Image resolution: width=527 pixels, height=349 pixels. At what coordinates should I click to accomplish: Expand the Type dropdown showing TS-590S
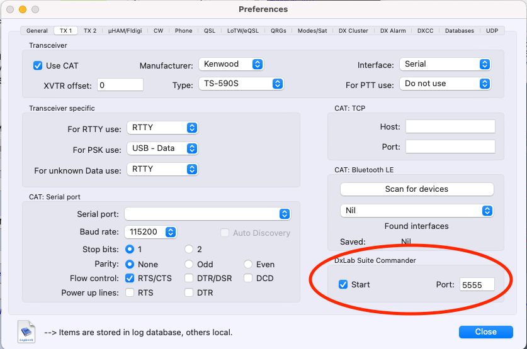tap(241, 84)
